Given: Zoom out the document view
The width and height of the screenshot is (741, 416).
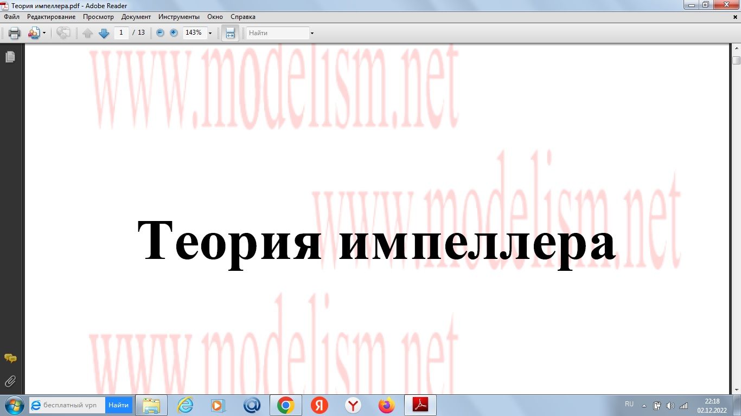Looking at the screenshot, I should click(159, 32).
